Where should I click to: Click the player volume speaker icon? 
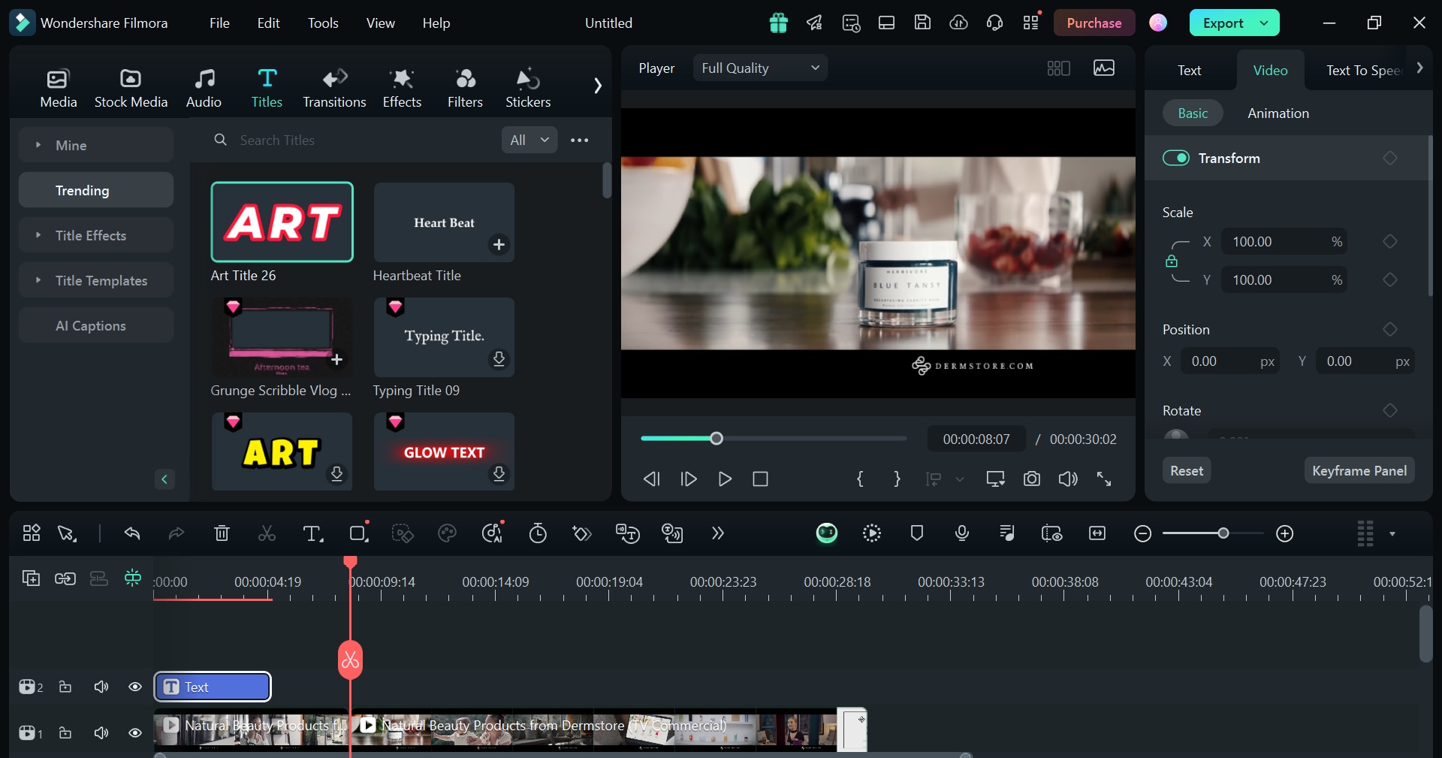coord(1068,479)
